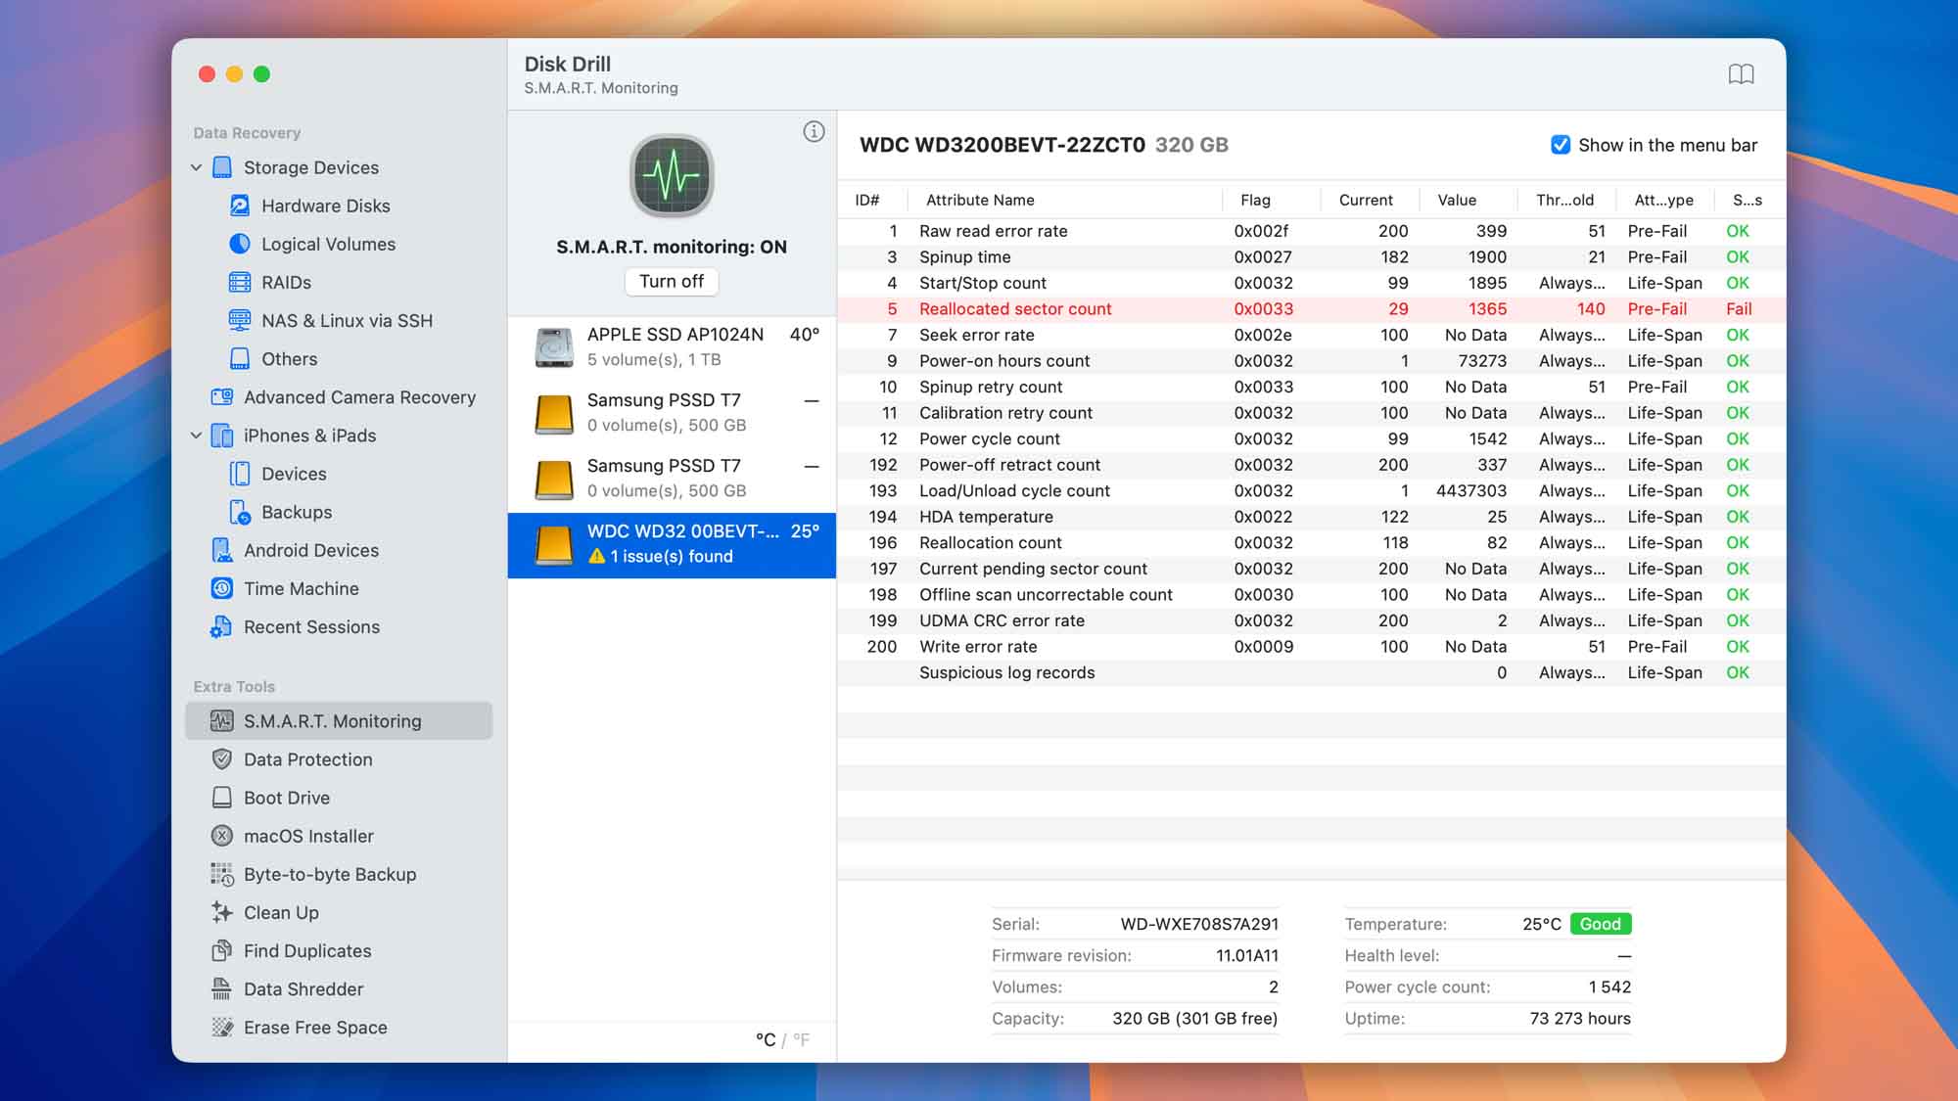Select the Hardware Disks icon

[238, 206]
